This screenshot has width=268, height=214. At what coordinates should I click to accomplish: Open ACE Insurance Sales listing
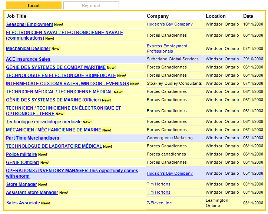point(28,59)
